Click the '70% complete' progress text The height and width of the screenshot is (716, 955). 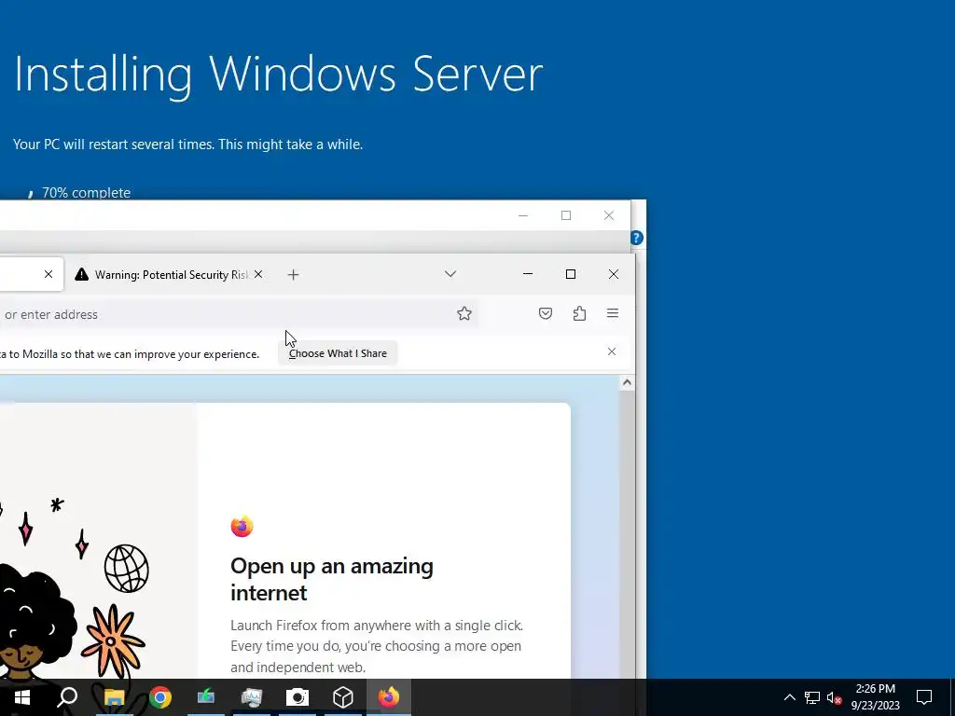pos(86,192)
